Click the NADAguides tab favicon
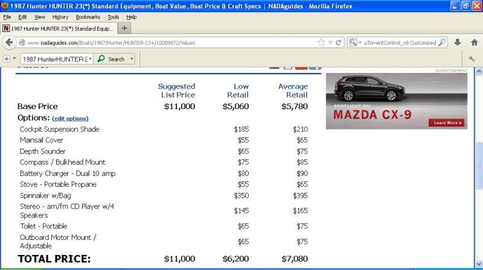The image size is (483, 270). tap(6, 28)
